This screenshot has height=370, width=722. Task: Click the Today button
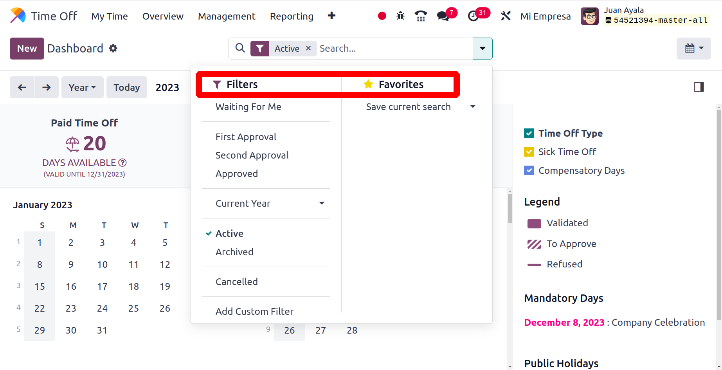(x=127, y=87)
